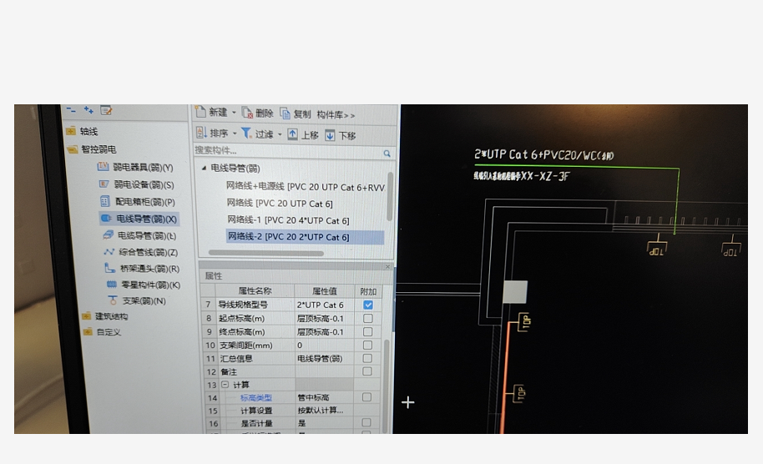Click the component list horizontal scrollbar

(266, 253)
